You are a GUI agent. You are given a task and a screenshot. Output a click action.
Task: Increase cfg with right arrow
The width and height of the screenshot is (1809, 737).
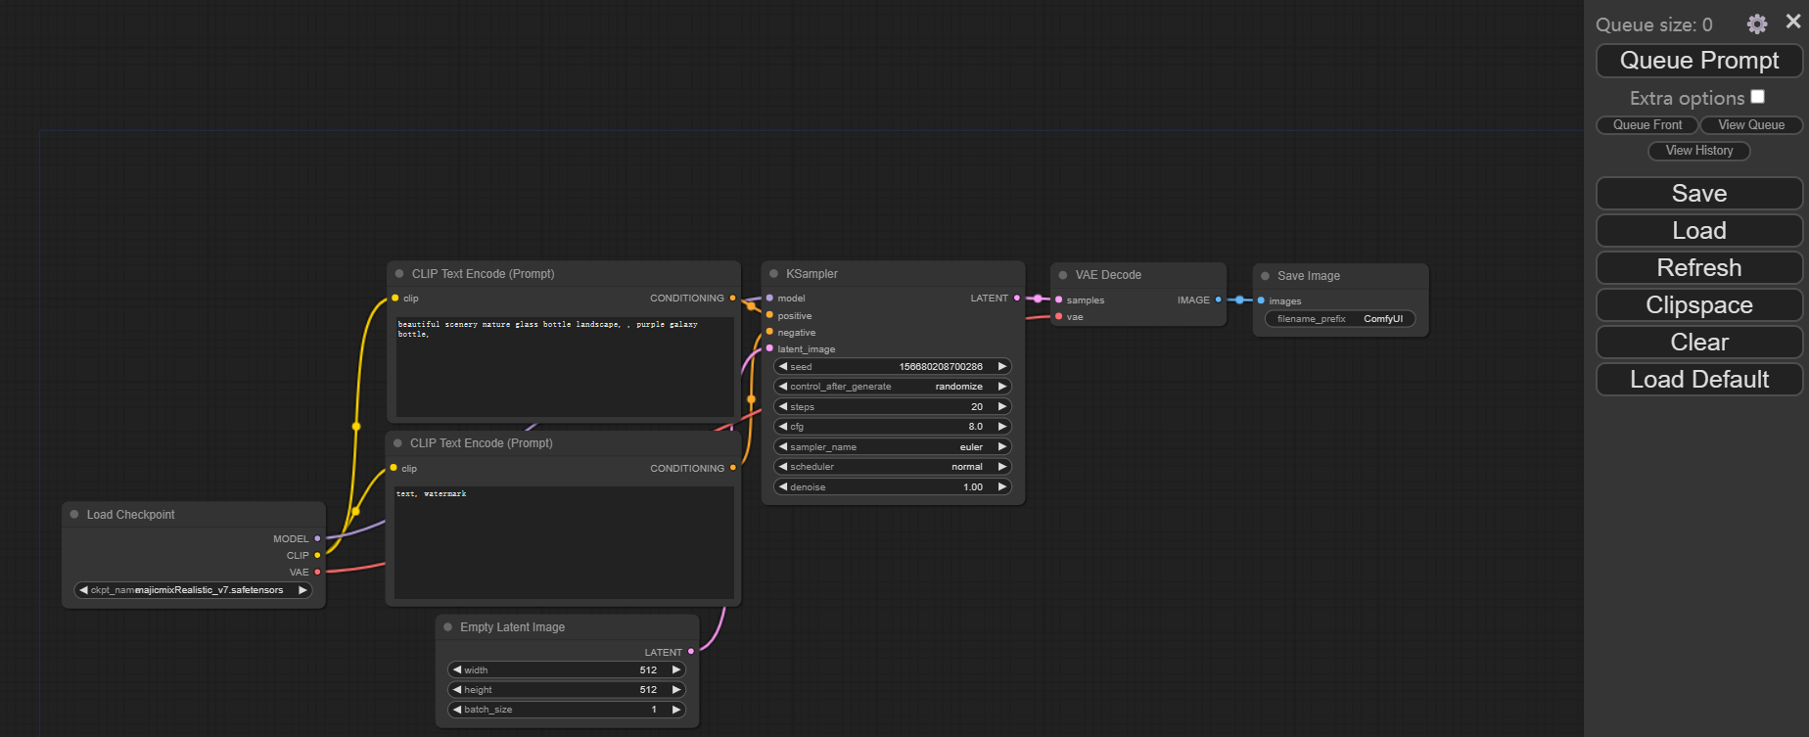click(x=1002, y=427)
